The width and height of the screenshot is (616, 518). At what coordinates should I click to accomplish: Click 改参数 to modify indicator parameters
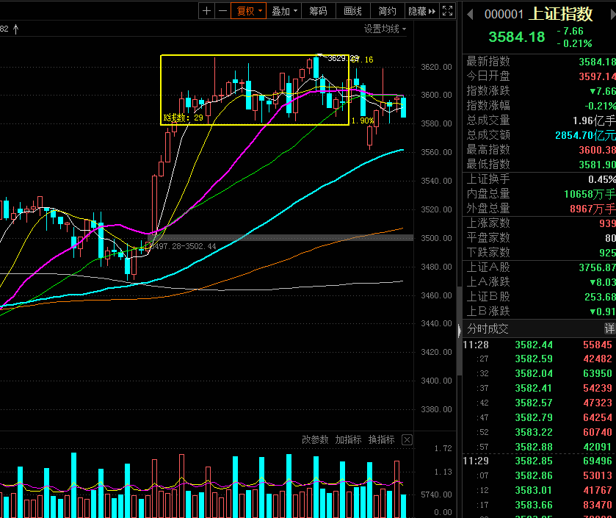(x=315, y=439)
